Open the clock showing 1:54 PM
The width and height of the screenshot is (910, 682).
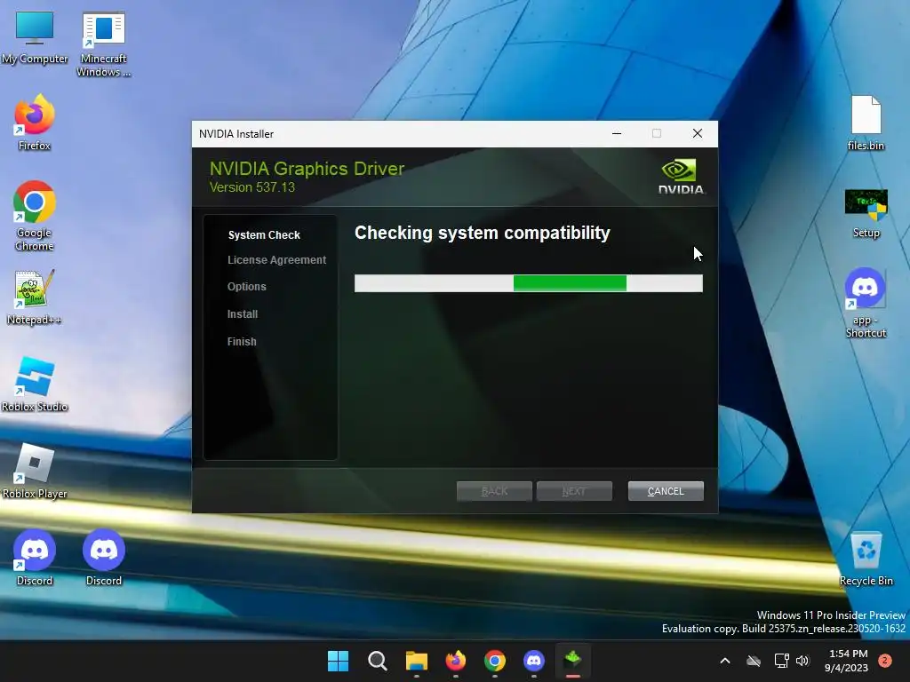(847, 661)
